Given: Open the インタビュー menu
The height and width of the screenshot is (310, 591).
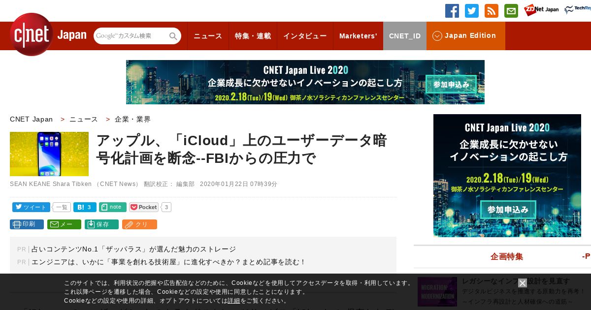Looking at the screenshot, I should (305, 36).
